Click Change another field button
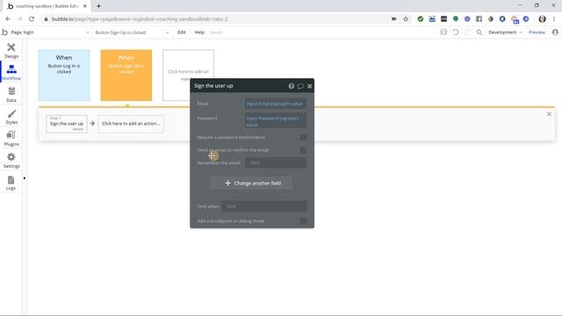 click(251, 183)
